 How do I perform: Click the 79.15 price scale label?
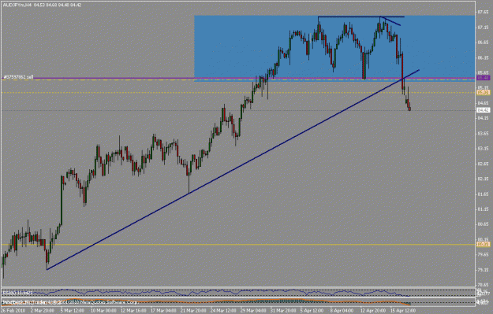tap(483, 270)
